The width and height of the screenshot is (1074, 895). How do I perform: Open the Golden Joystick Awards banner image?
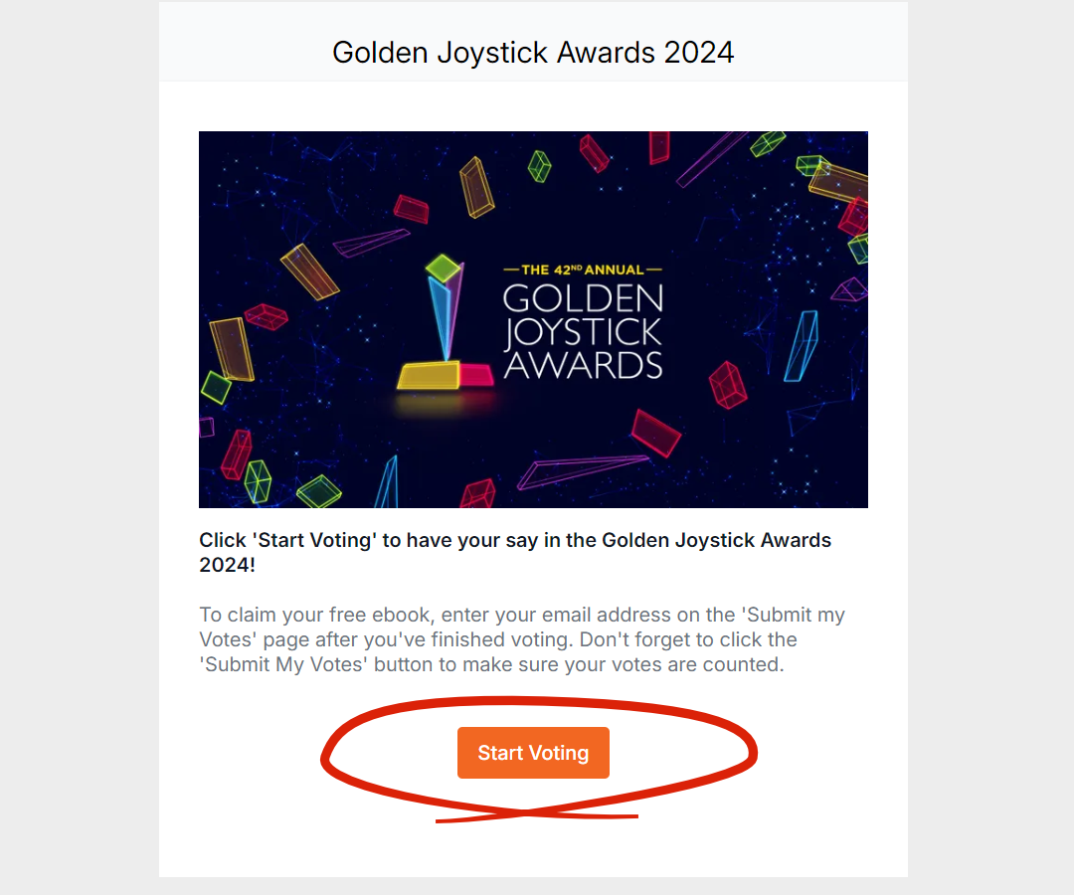[x=533, y=320]
